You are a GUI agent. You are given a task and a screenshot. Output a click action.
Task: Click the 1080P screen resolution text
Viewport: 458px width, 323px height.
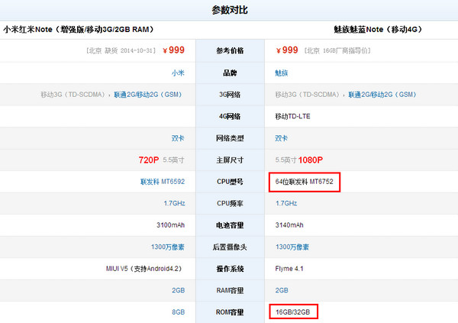(x=311, y=160)
